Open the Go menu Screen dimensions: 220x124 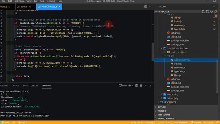pyautogui.click(x=35, y=1)
